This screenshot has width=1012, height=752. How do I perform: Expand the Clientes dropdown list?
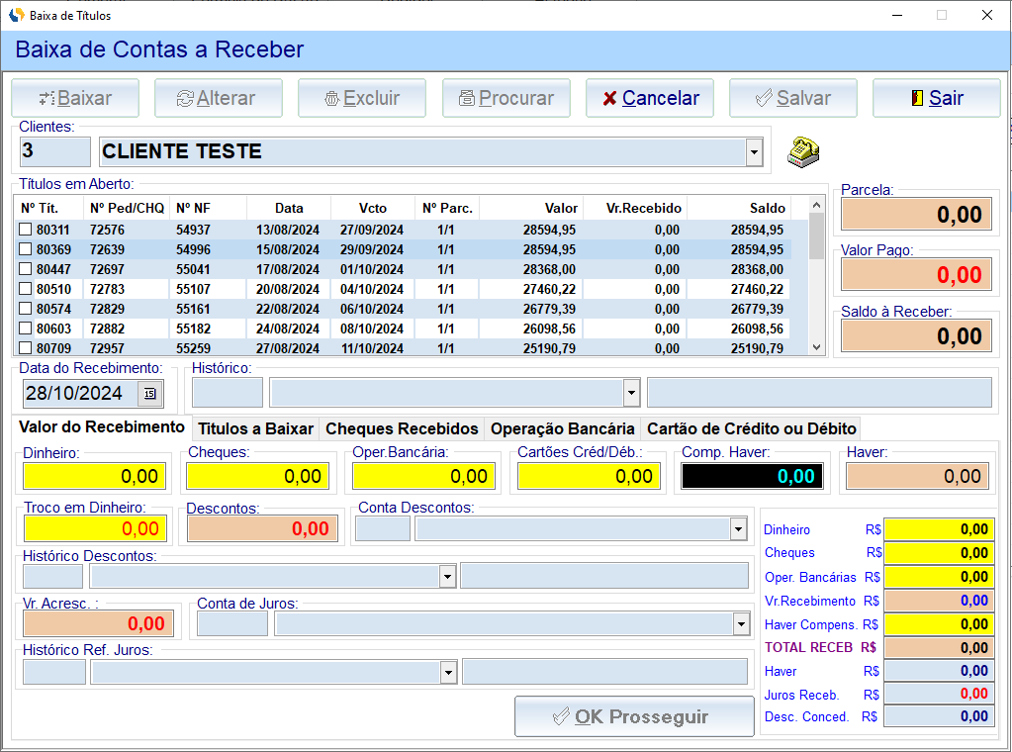point(754,152)
